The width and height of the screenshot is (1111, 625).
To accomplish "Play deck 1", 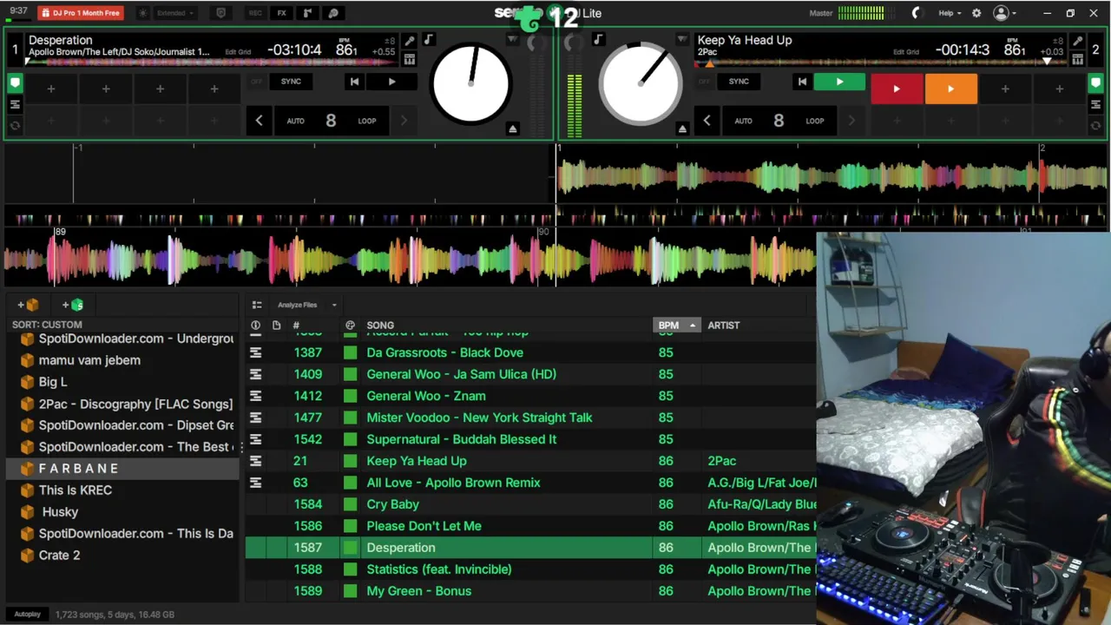I will (391, 82).
